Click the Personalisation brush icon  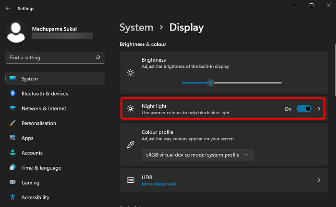pyautogui.click(x=12, y=123)
